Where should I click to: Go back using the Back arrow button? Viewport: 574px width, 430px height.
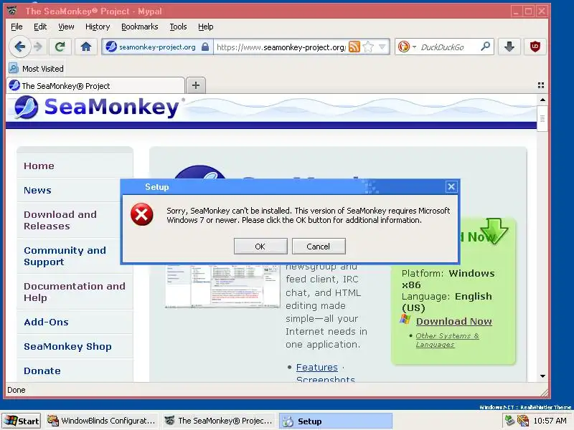[19, 47]
